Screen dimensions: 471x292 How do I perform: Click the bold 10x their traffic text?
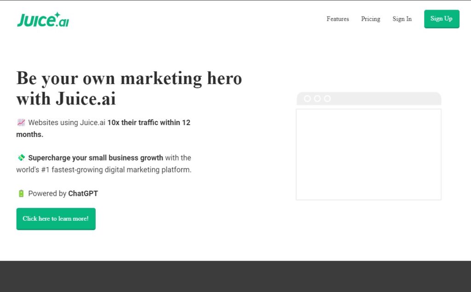[149, 123]
